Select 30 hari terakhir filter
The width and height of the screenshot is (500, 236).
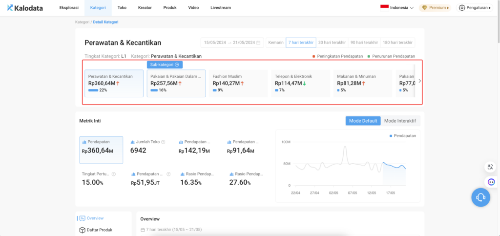click(332, 43)
